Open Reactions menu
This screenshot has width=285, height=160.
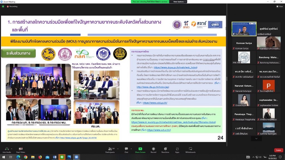[x=165, y=150]
